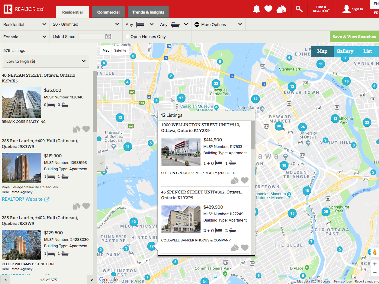Image resolution: width=379 pixels, height=284 pixels.
Task: Click the map zoom in plus button
Action: tap(375, 264)
